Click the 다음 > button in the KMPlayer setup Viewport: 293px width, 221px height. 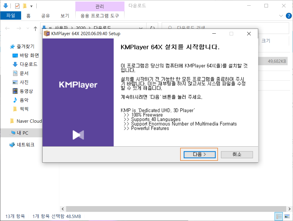point(200,155)
